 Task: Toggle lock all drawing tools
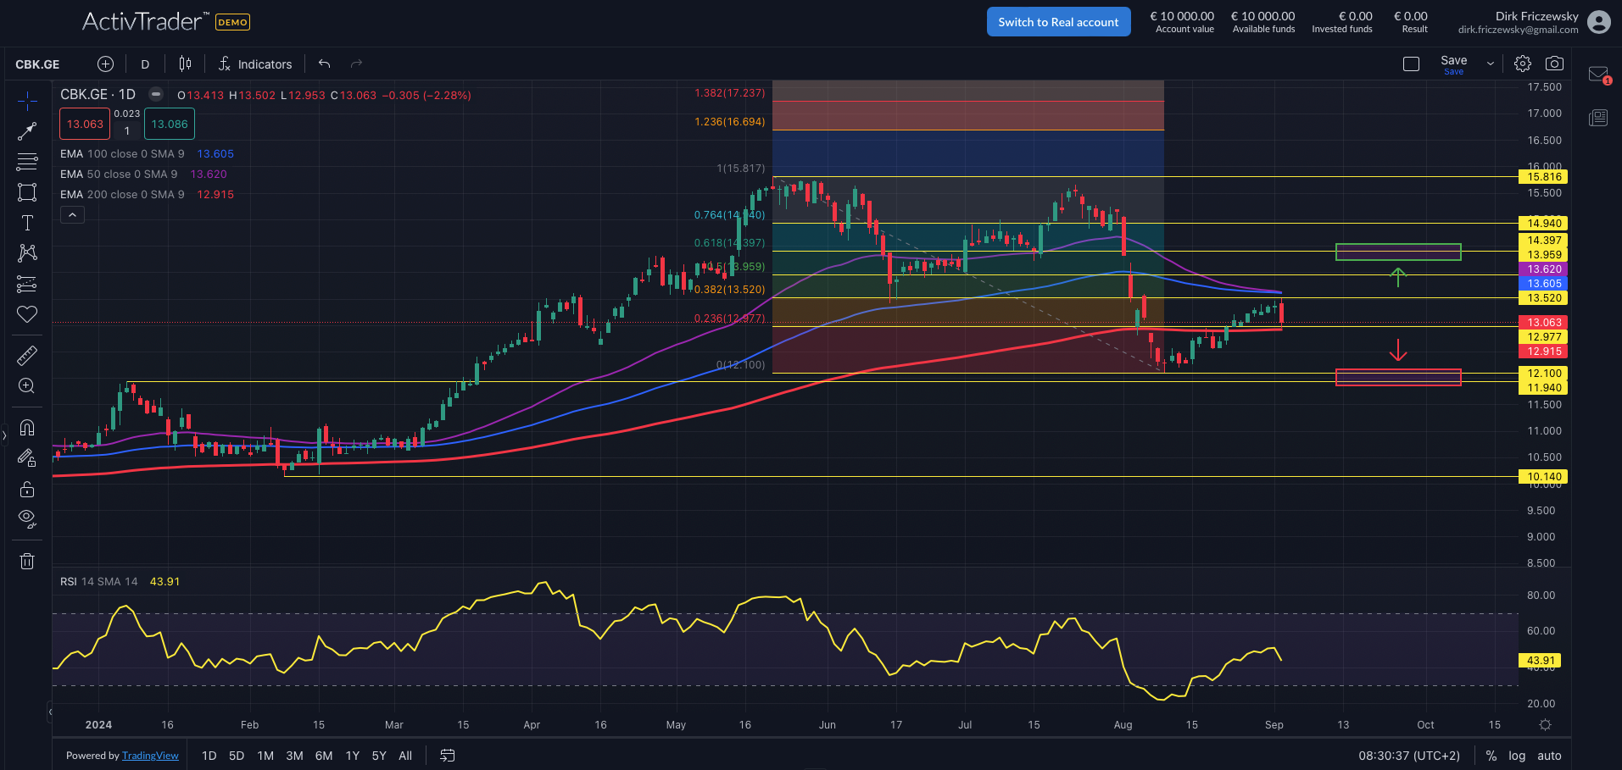click(27, 489)
